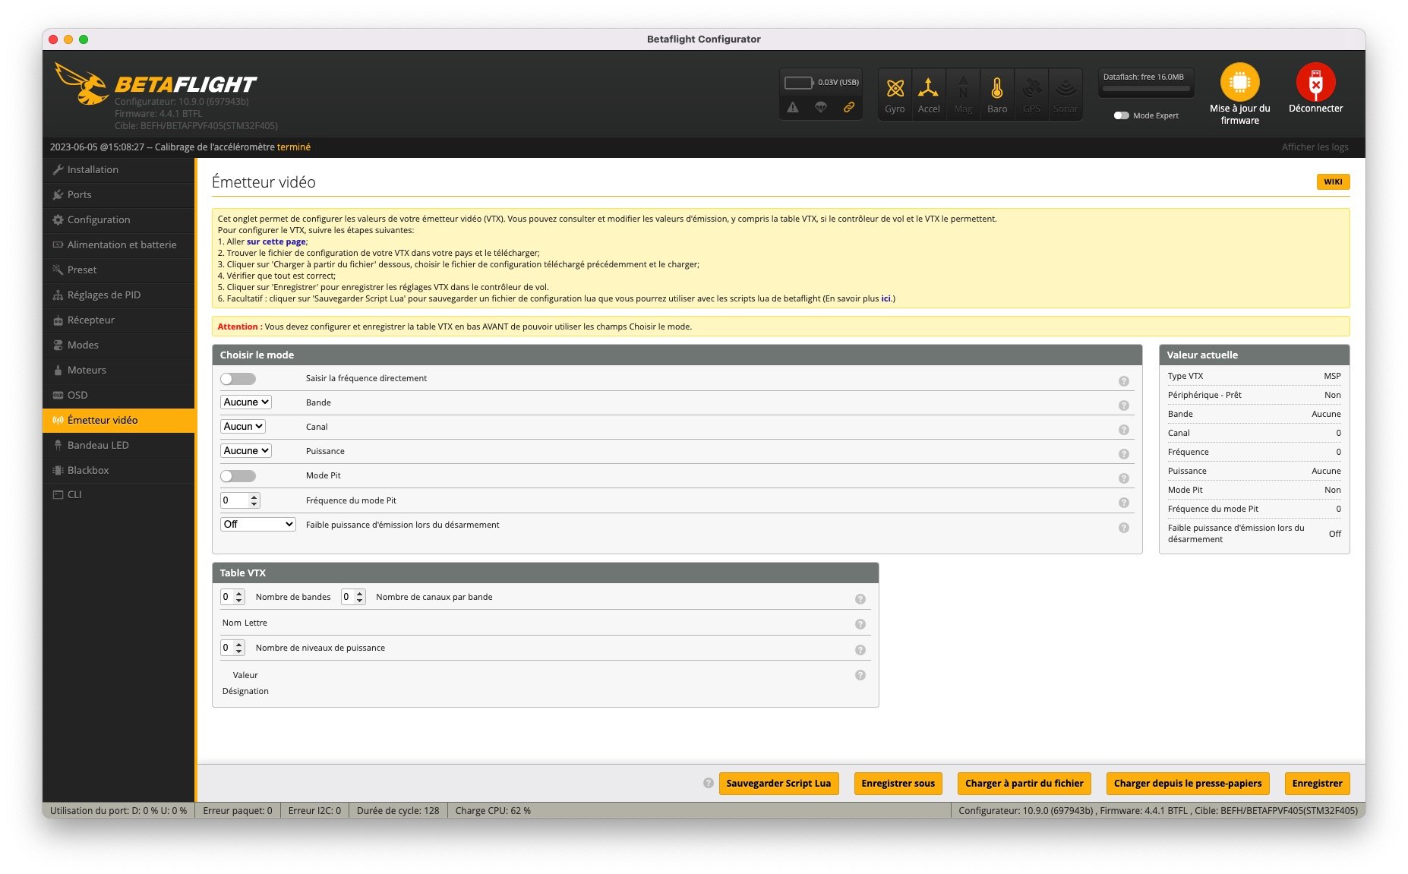The width and height of the screenshot is (1408, 874).
Task: Click help icon for Nom Lettre row
Action: coord(860,624)
